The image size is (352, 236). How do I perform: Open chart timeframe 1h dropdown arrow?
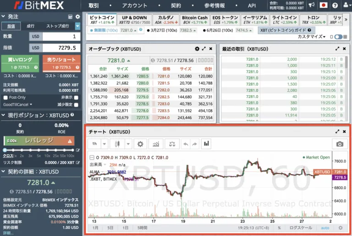[104, 144]
